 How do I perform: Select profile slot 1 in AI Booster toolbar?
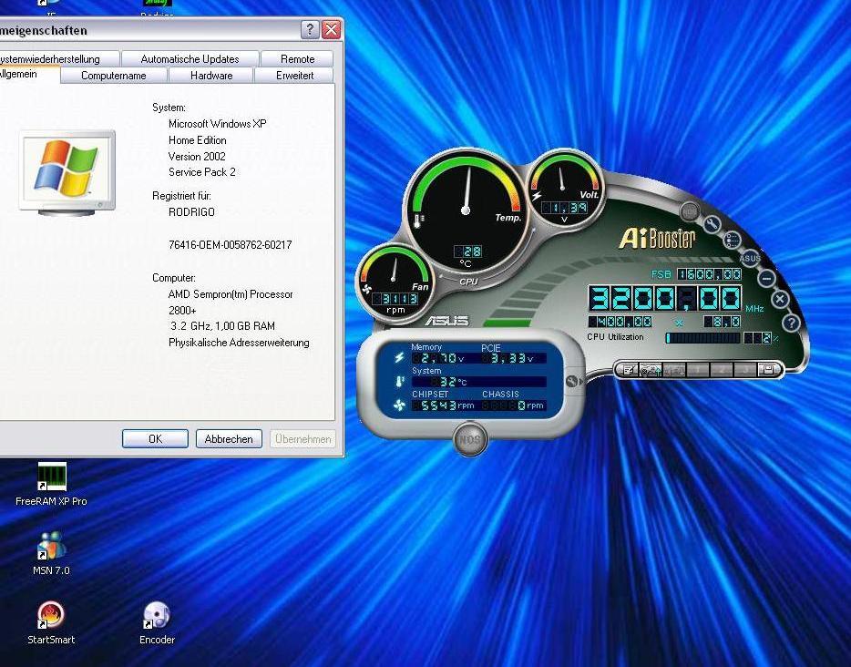click(x=698, y=370)
